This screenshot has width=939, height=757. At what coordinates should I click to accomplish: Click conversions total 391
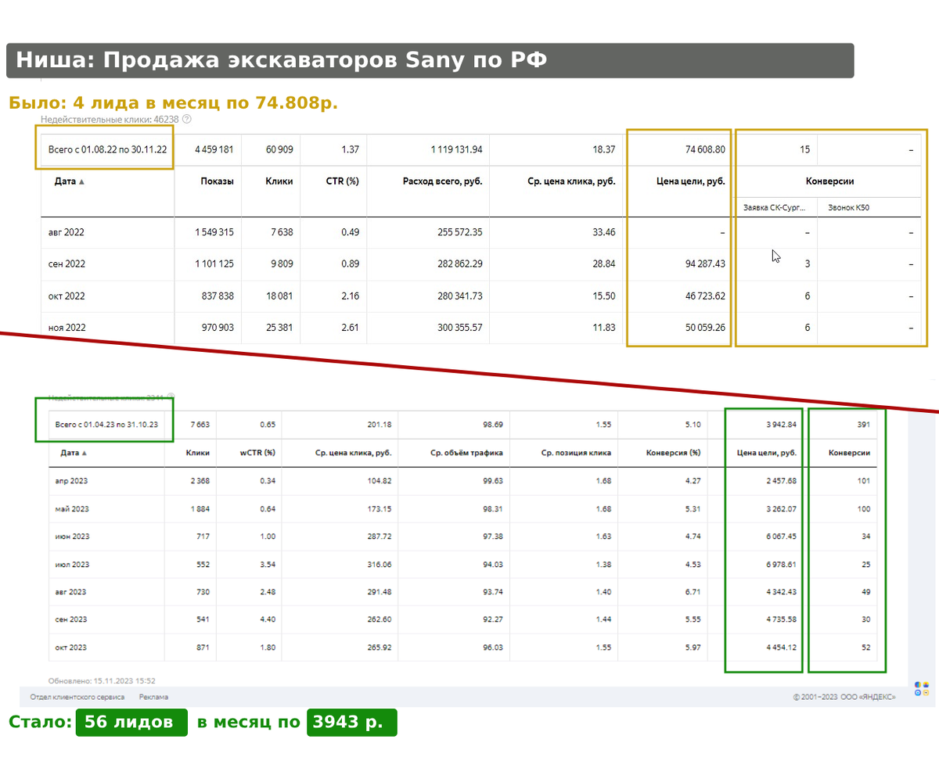[863, 425]
